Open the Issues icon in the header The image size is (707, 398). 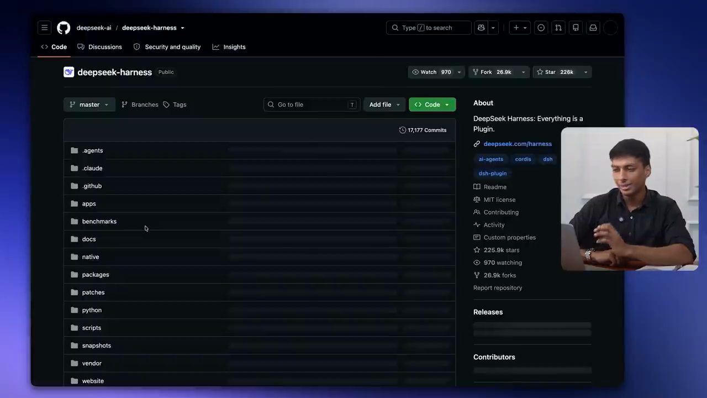click(541, 28)
